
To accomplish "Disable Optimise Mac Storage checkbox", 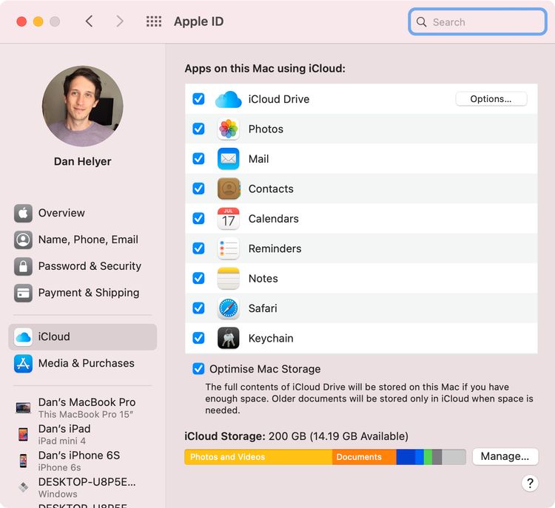I will point(198,369).
